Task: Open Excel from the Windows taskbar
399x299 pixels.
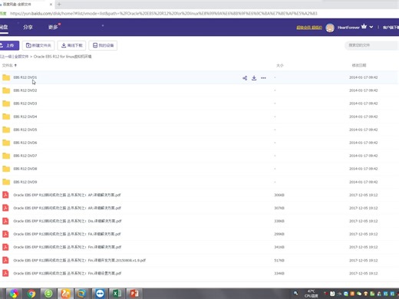Action: click(x=117, y=294)
